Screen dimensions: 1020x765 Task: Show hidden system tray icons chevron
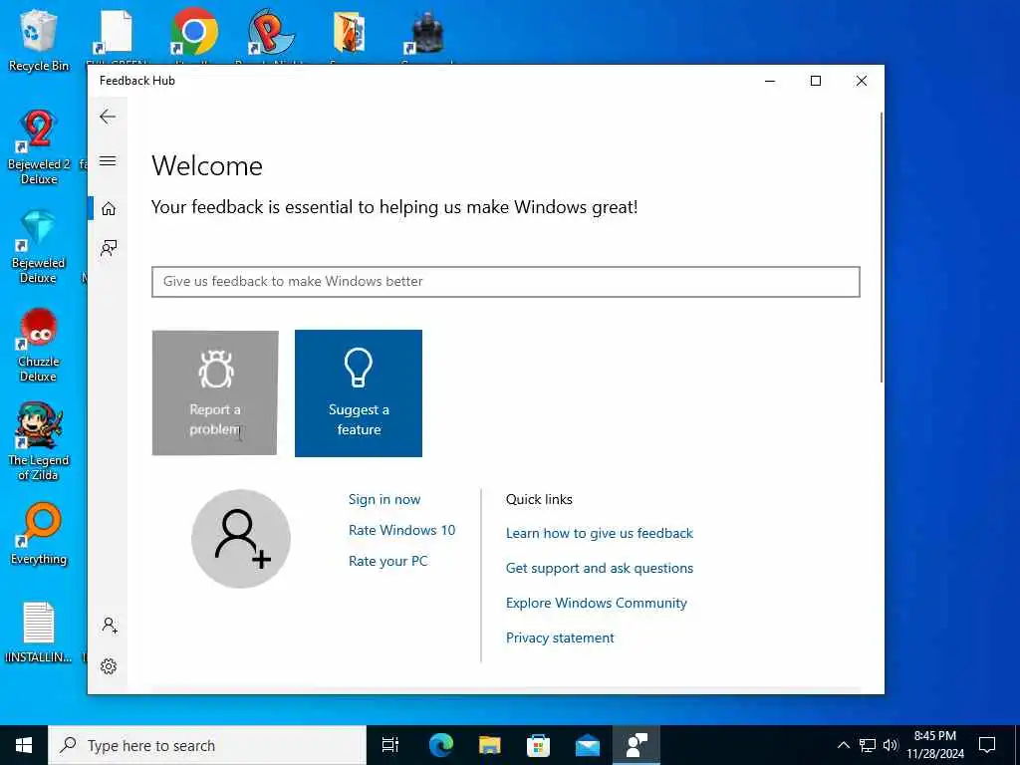843,745
